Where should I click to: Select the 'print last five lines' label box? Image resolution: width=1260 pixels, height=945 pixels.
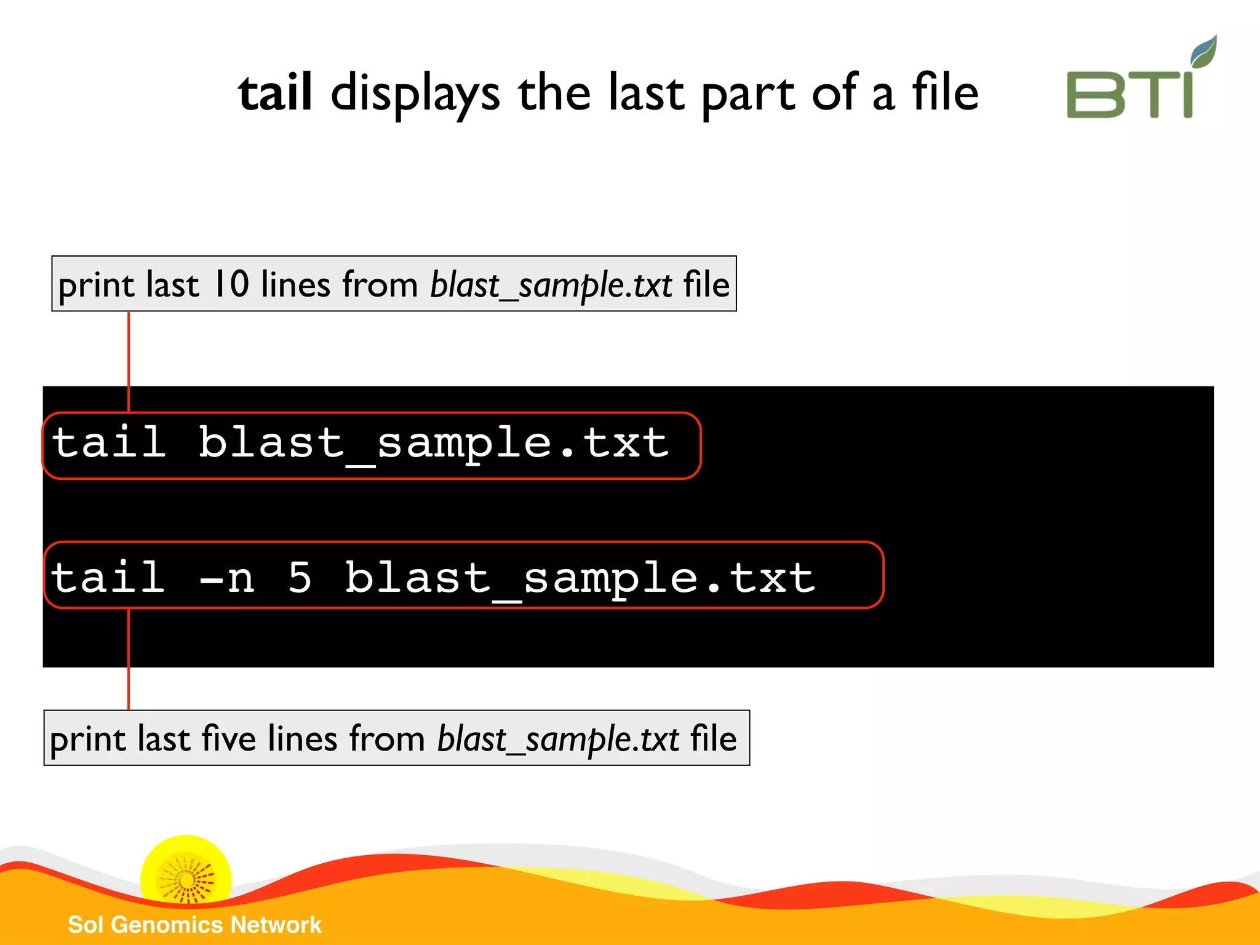tap(396, 738)
